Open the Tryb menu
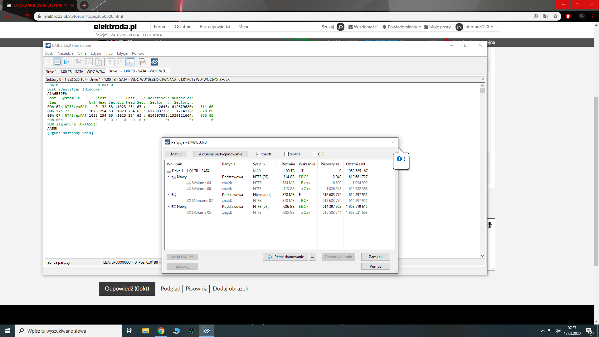The image size is (599, 337). pos(109,53)
